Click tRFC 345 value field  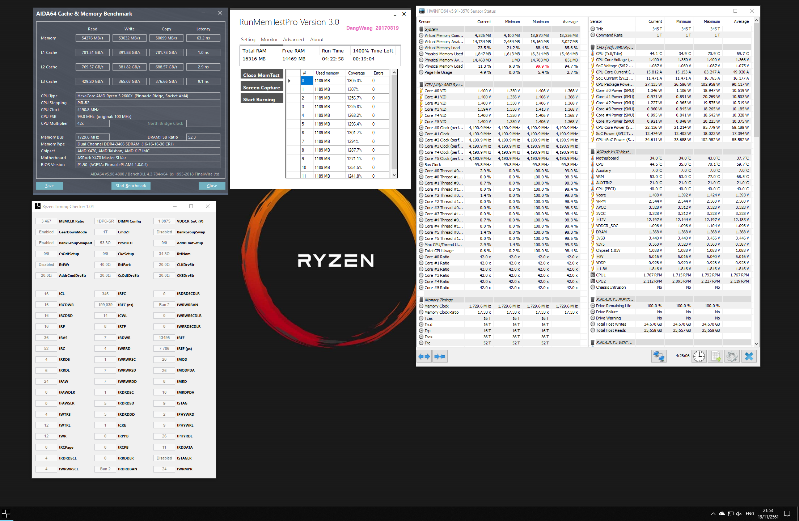105,294
